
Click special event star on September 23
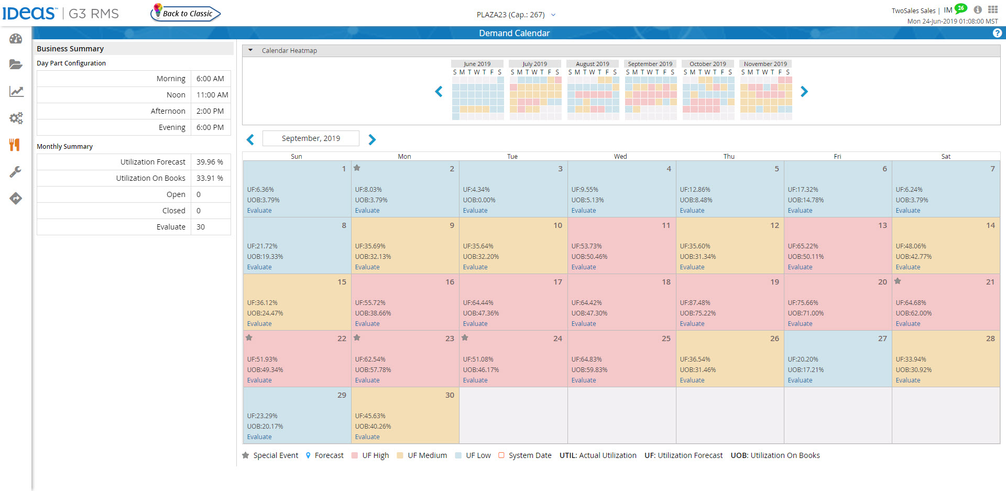(357, 337)
